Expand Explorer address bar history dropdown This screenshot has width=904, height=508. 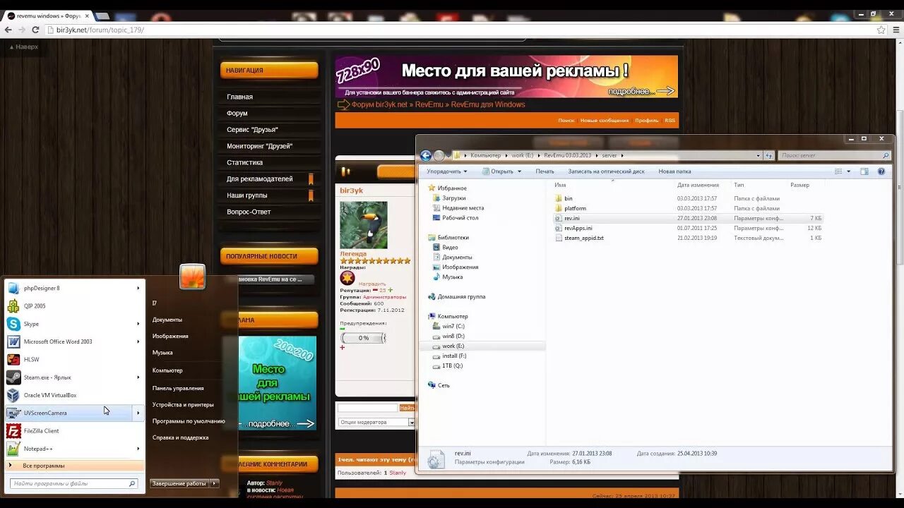tap(758, 155)
